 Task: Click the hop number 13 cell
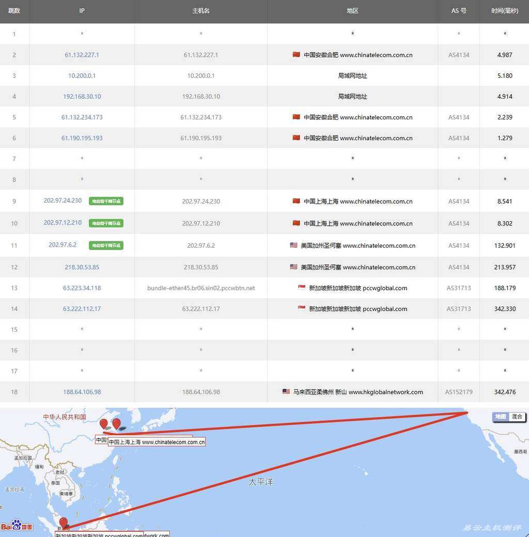click(x=14, y=288)
